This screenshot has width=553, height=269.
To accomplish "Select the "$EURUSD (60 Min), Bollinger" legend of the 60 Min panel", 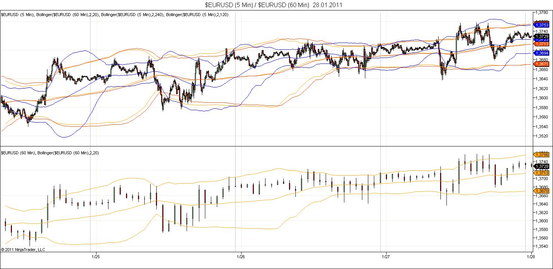I will 50,153.
